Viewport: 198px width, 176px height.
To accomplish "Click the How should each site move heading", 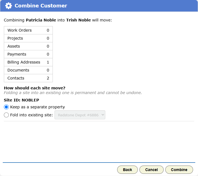I will [x=35, y=88].
